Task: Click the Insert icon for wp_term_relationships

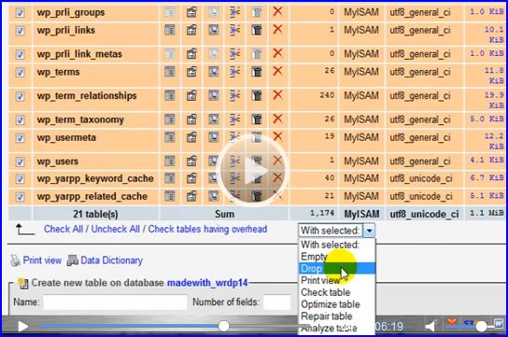Action: 235,95
